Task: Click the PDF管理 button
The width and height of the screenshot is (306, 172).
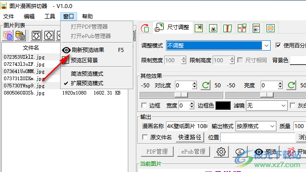Action: click(x=157, y=151)
